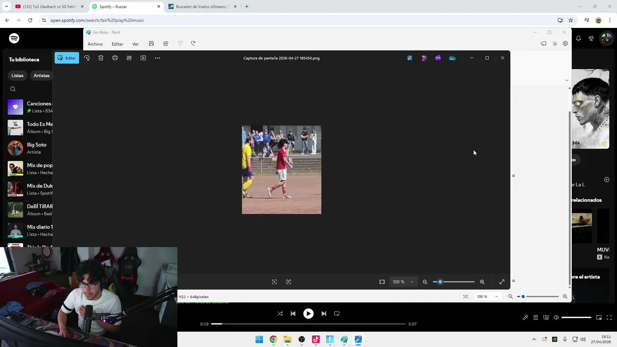
Task: Open Designer icon in Photos title bar
Action: [x=424, y=58]
